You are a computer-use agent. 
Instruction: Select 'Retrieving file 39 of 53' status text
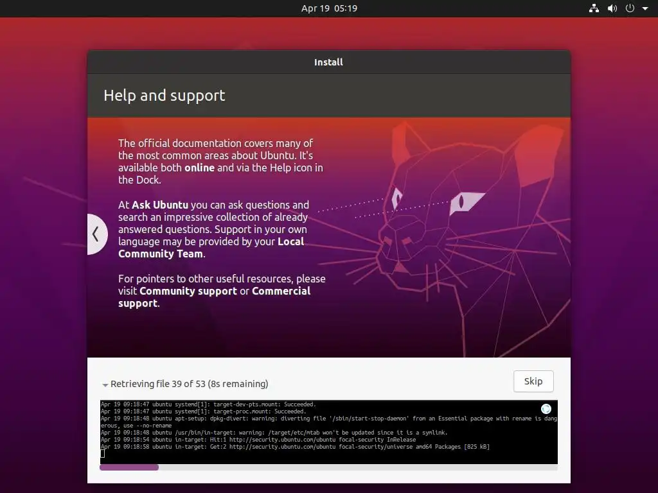tap(190, 384)
